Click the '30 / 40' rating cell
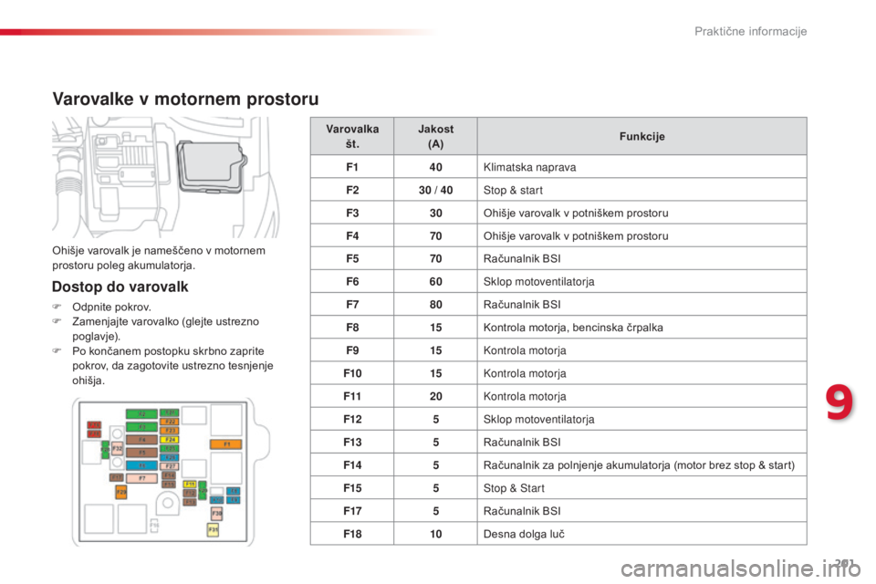 (436, 190)
